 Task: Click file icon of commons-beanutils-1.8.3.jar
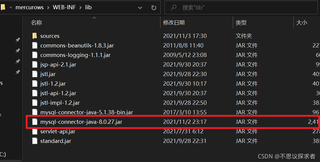click(35, 45)
